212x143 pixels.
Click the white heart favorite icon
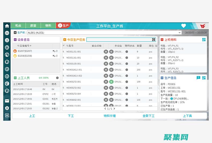click(x=184, y=26)
